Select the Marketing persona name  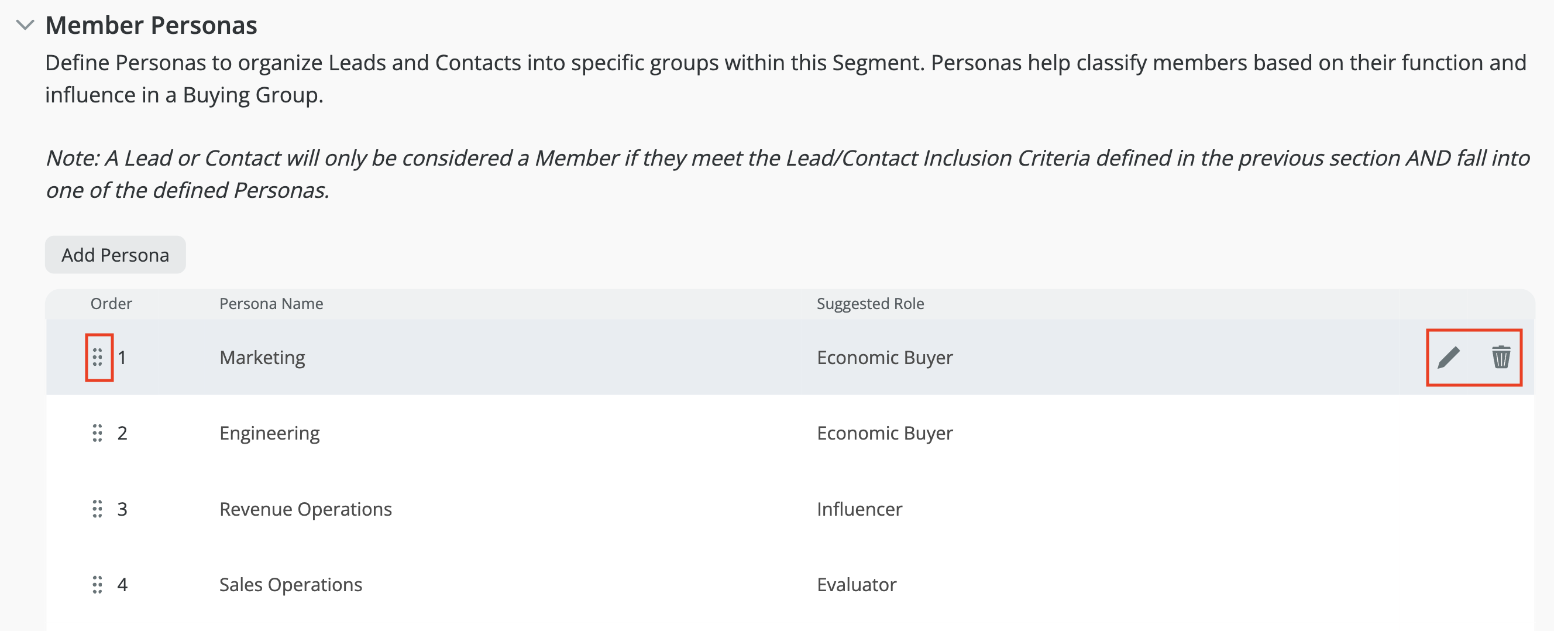(x=262, y=357)
